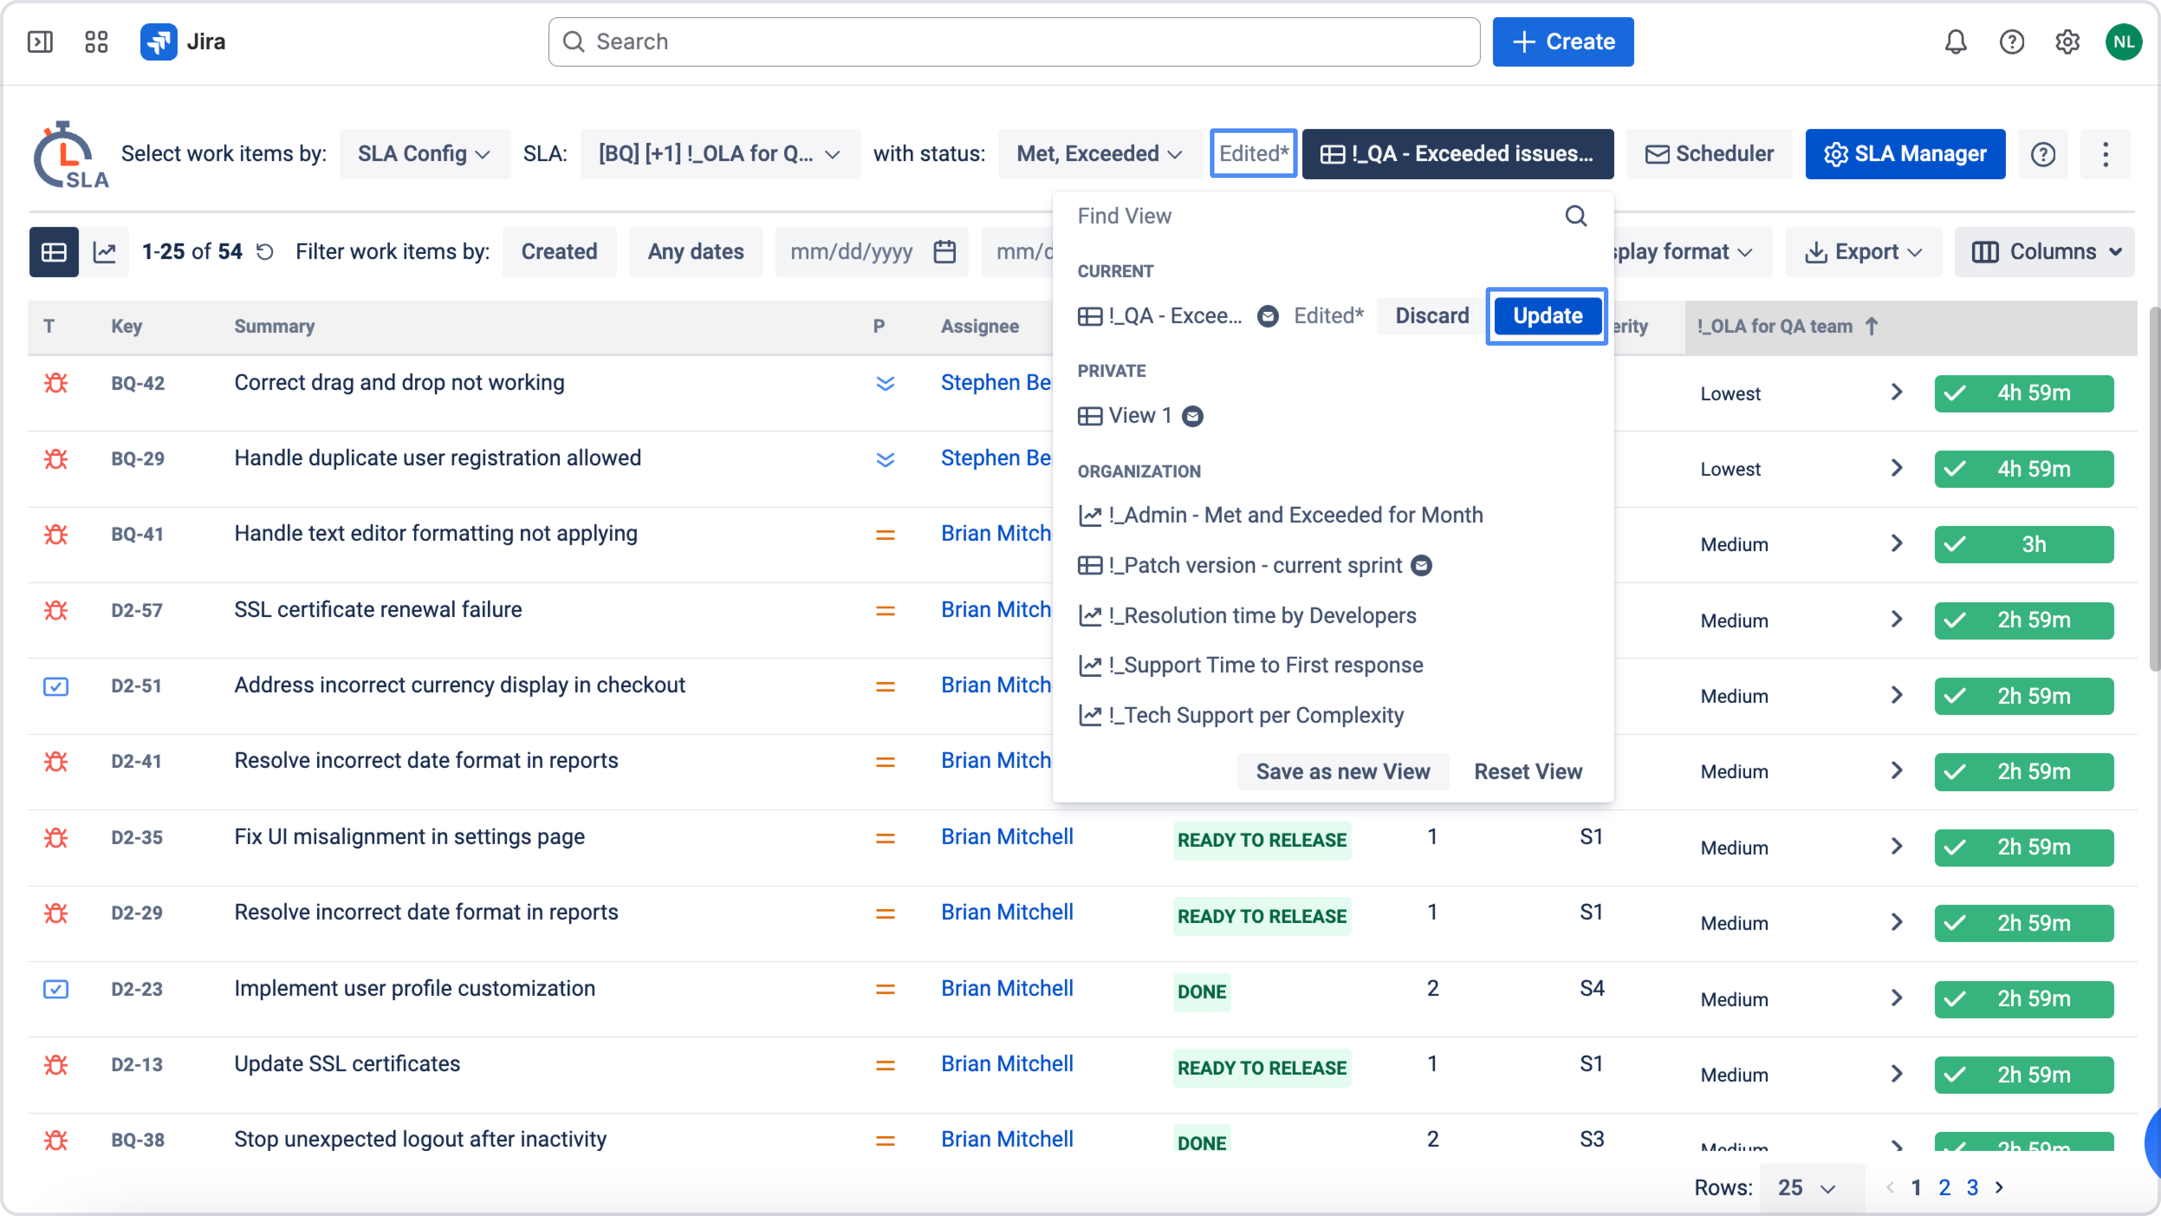Click the medium priority icon for D2-57
This screenshot has width=2161, height=1216.
[x=885, y=611]
